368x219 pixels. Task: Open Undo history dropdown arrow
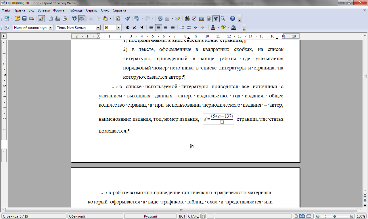[142, 18]
